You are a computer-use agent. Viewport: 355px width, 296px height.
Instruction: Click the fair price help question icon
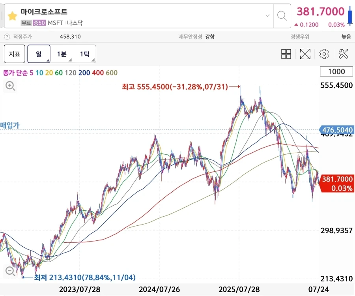point(7,36)
